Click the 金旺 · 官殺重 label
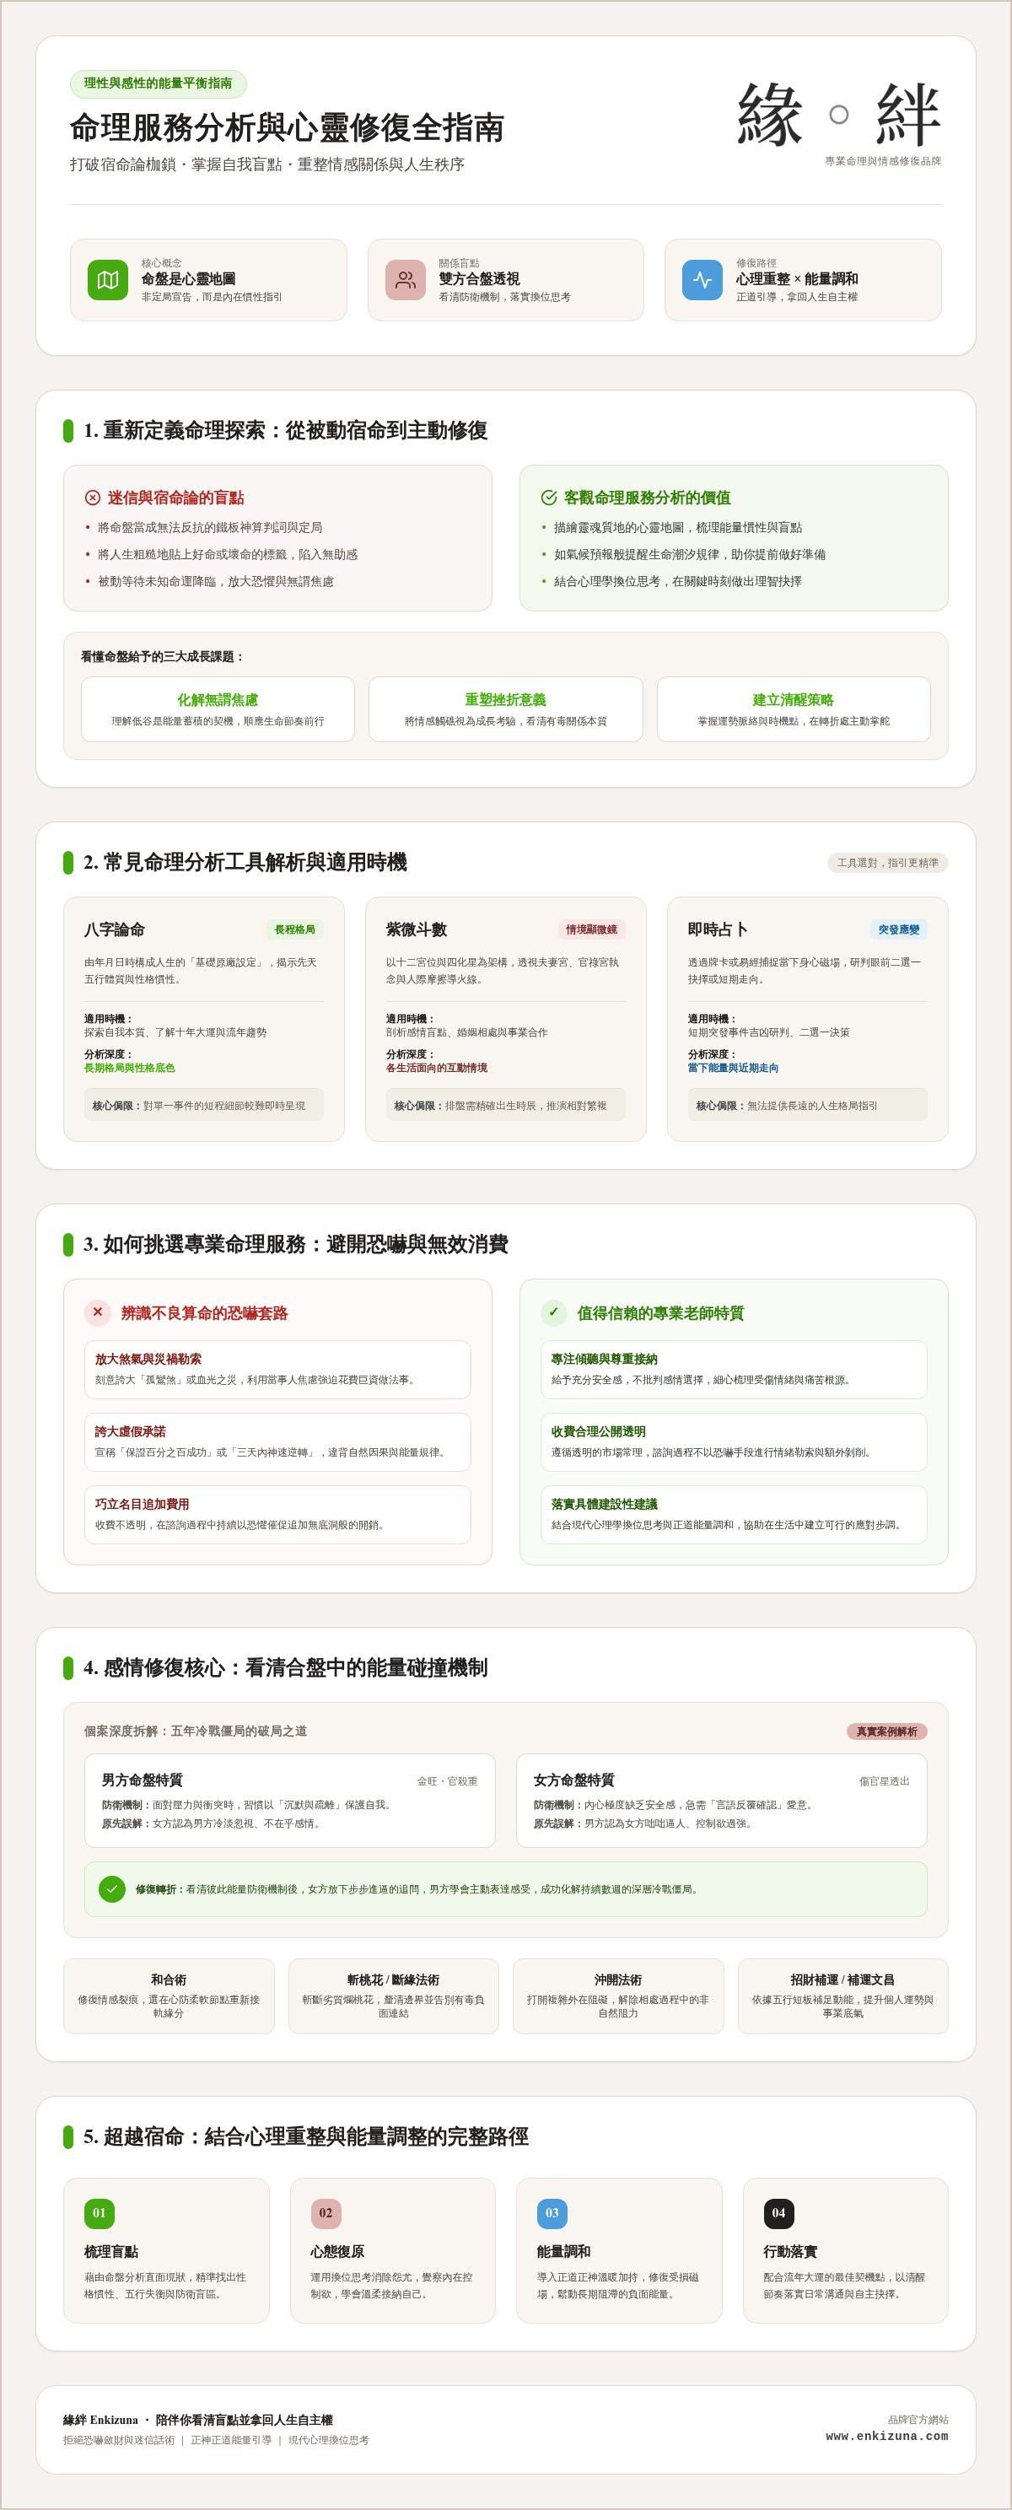1012x2510 pixels. click(x=447, y=1781)
